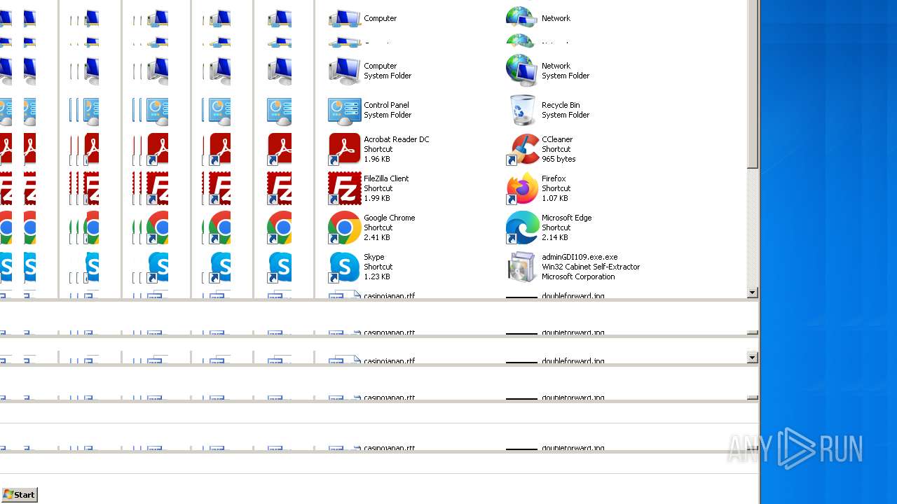Screen dimensions: 897x504
Task: Select the labeled Skype shortcut icon
Action: pyautogui.click(x=345, y=267)
